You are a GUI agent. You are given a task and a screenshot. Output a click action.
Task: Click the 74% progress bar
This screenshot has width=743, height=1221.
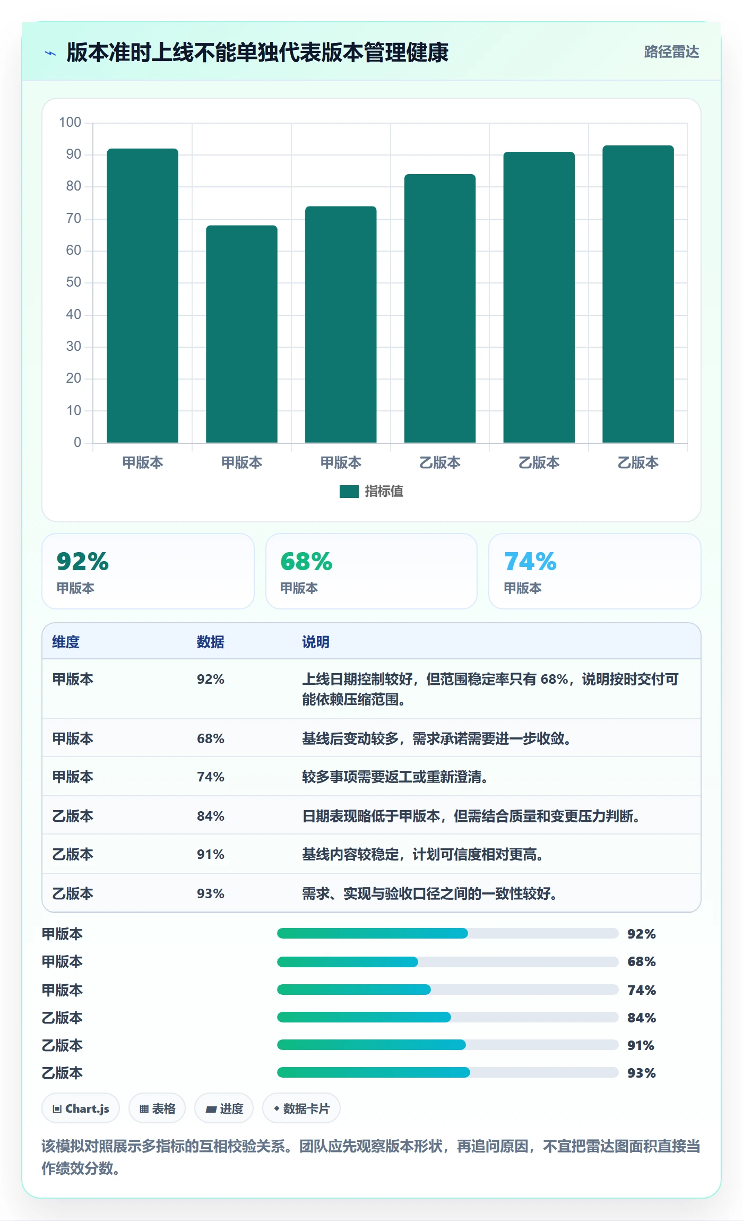448,990
